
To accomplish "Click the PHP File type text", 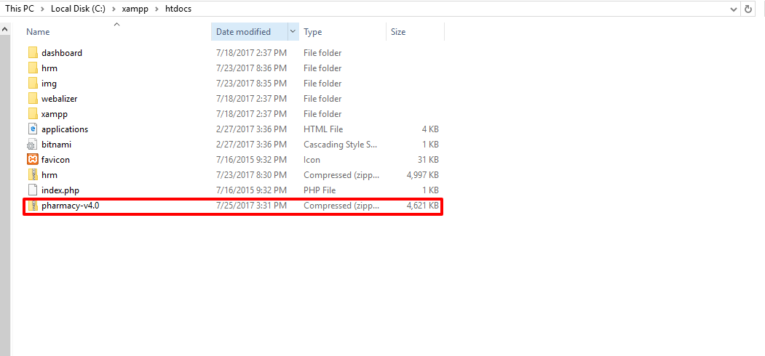I will pyautogui.click(x=320, y=190).
